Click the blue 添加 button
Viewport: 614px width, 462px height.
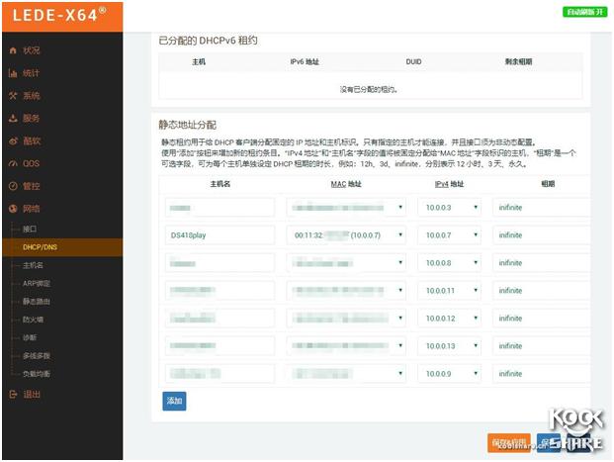[174, 401]
